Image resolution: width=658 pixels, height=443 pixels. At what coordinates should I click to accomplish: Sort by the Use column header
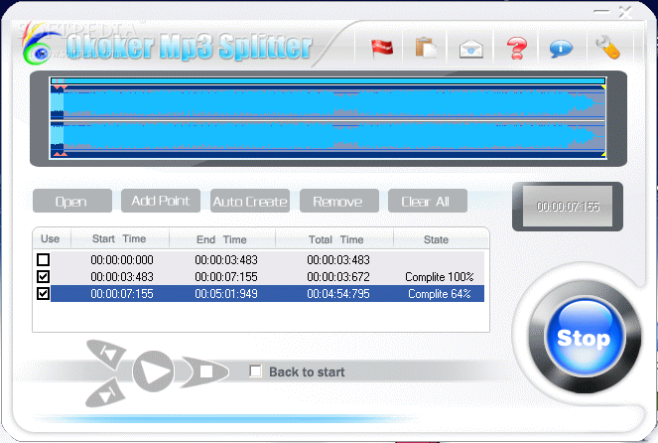52,239
